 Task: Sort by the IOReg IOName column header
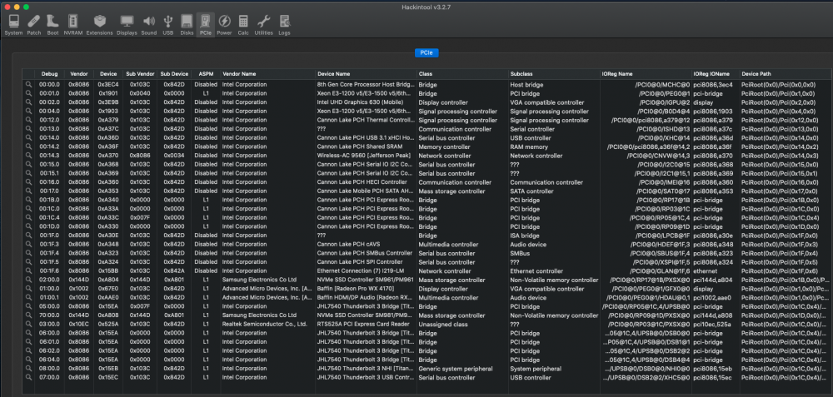click(x=716, y=74)
